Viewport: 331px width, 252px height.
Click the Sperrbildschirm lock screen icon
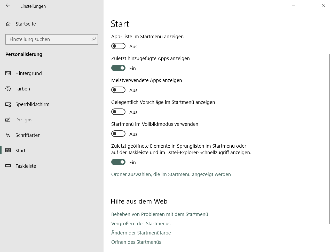pyautogui.click(x=8, y=104)
